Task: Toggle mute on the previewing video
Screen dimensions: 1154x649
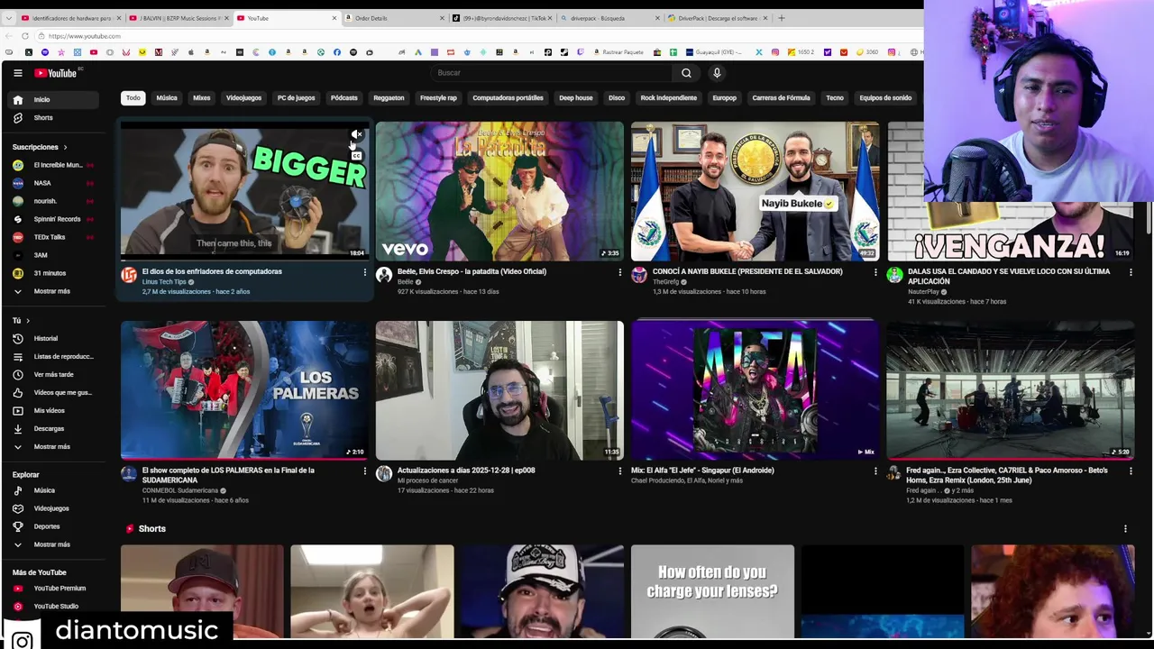Action: click(x=357, y=134)
